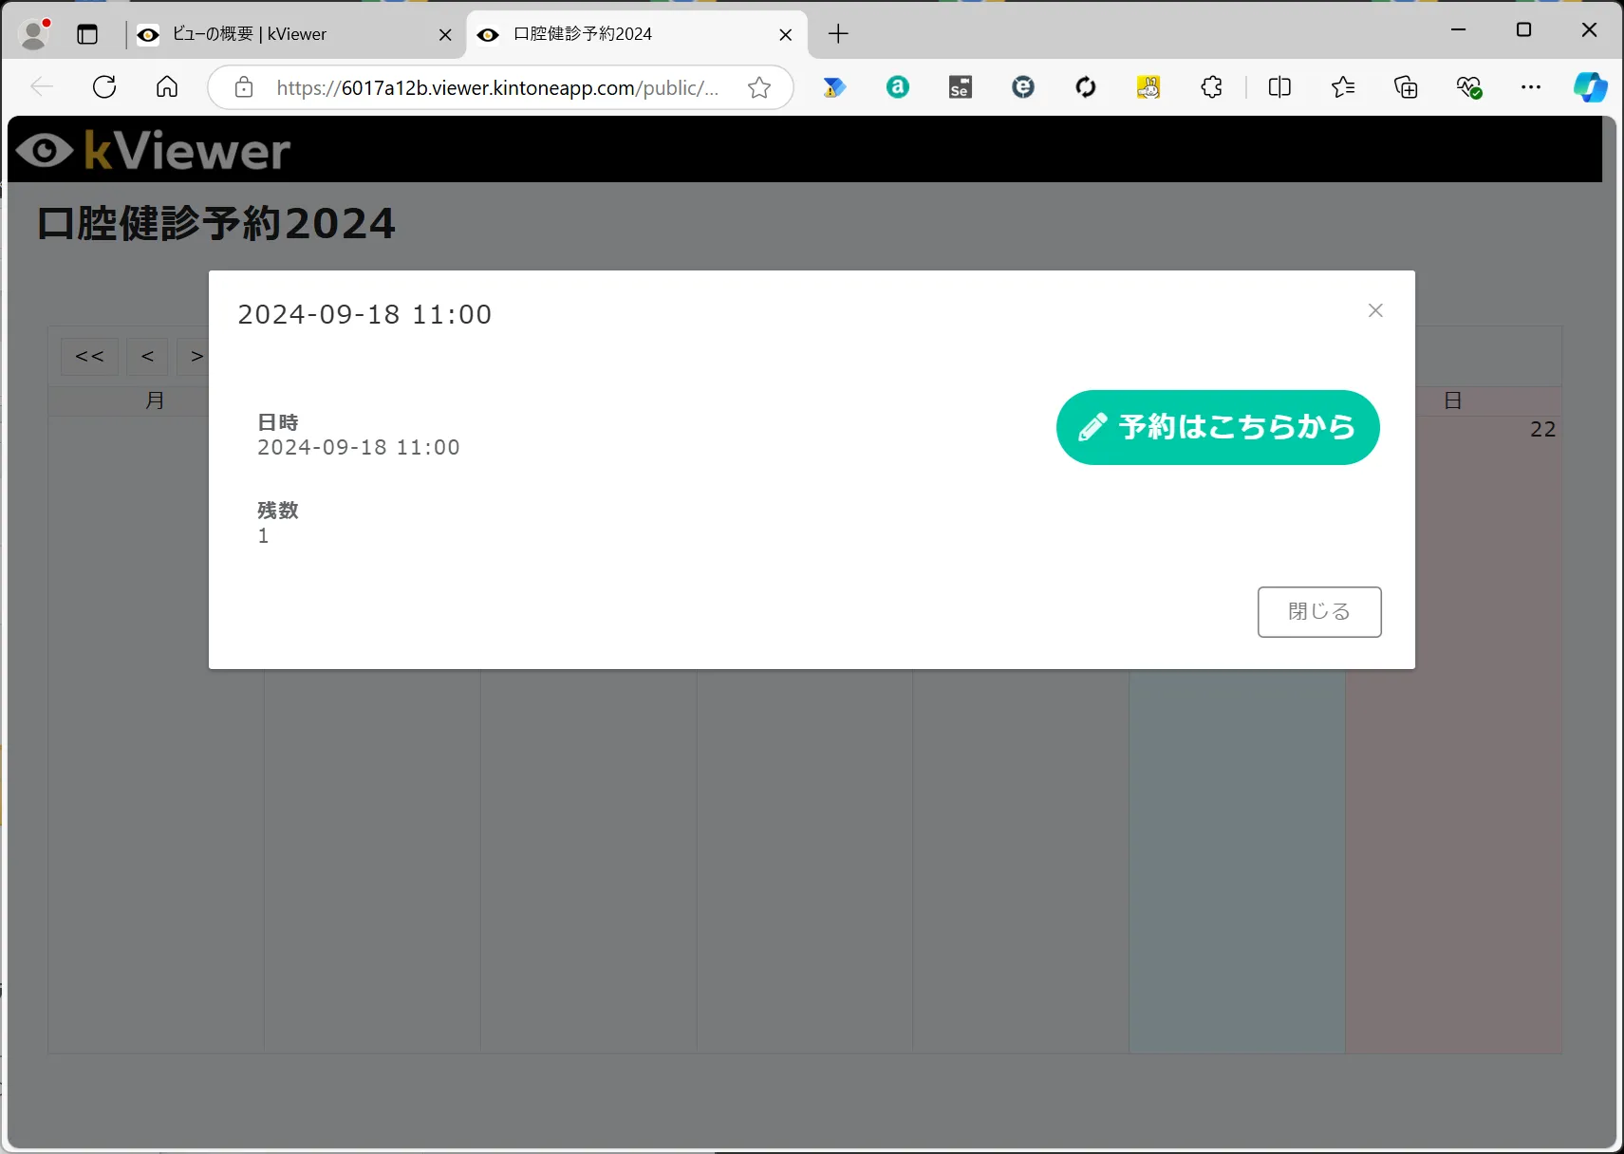Select the 口腔健診予約2024 browser tab

point(626,34)
